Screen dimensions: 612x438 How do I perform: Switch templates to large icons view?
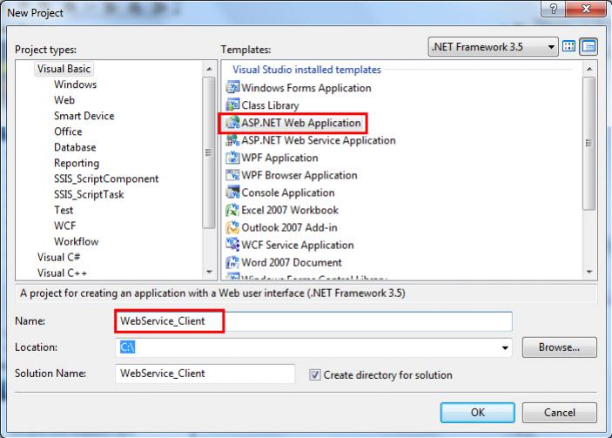tap(569, 47)
